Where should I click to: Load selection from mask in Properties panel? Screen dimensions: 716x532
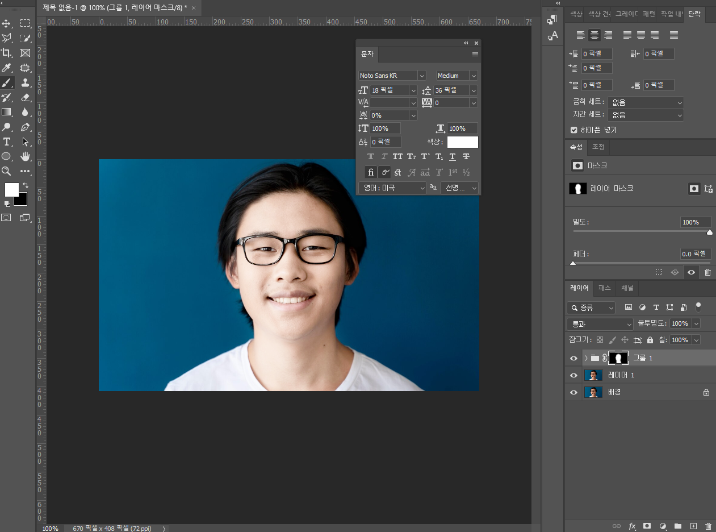[x=659, y=272]
